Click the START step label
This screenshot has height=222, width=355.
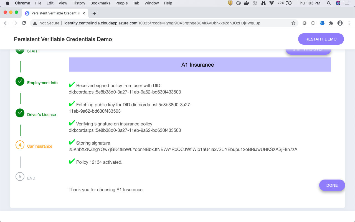(33, 51)
